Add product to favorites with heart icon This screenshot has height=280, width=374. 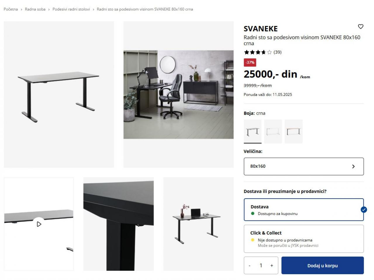[361, 27]
